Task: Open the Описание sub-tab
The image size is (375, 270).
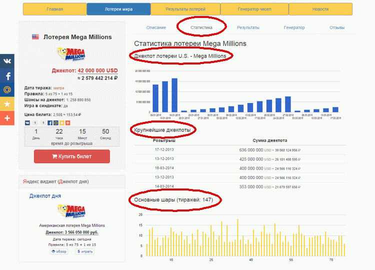Action: [x=156, y=27]
